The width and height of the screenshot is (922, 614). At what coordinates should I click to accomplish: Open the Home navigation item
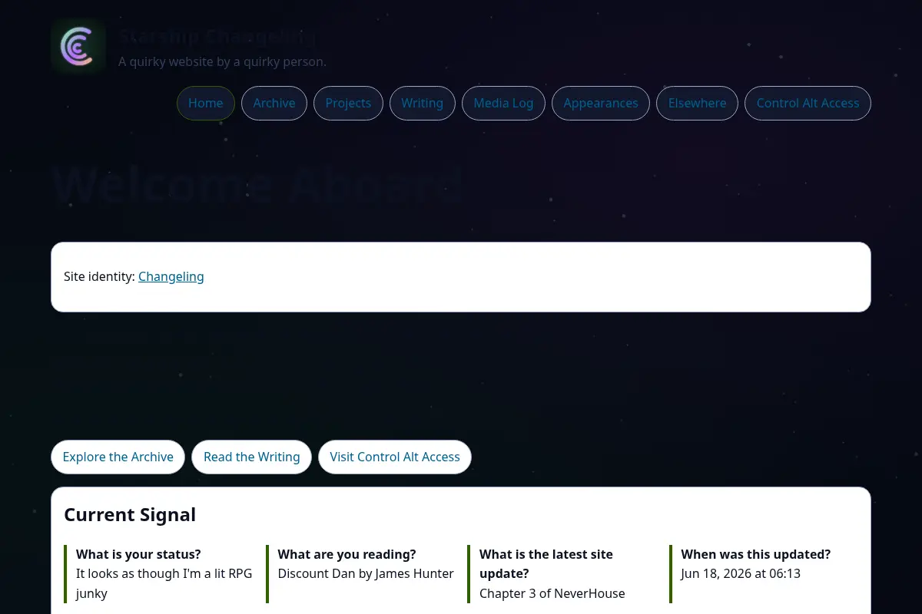pyautogui.click(x=206, y=104)
